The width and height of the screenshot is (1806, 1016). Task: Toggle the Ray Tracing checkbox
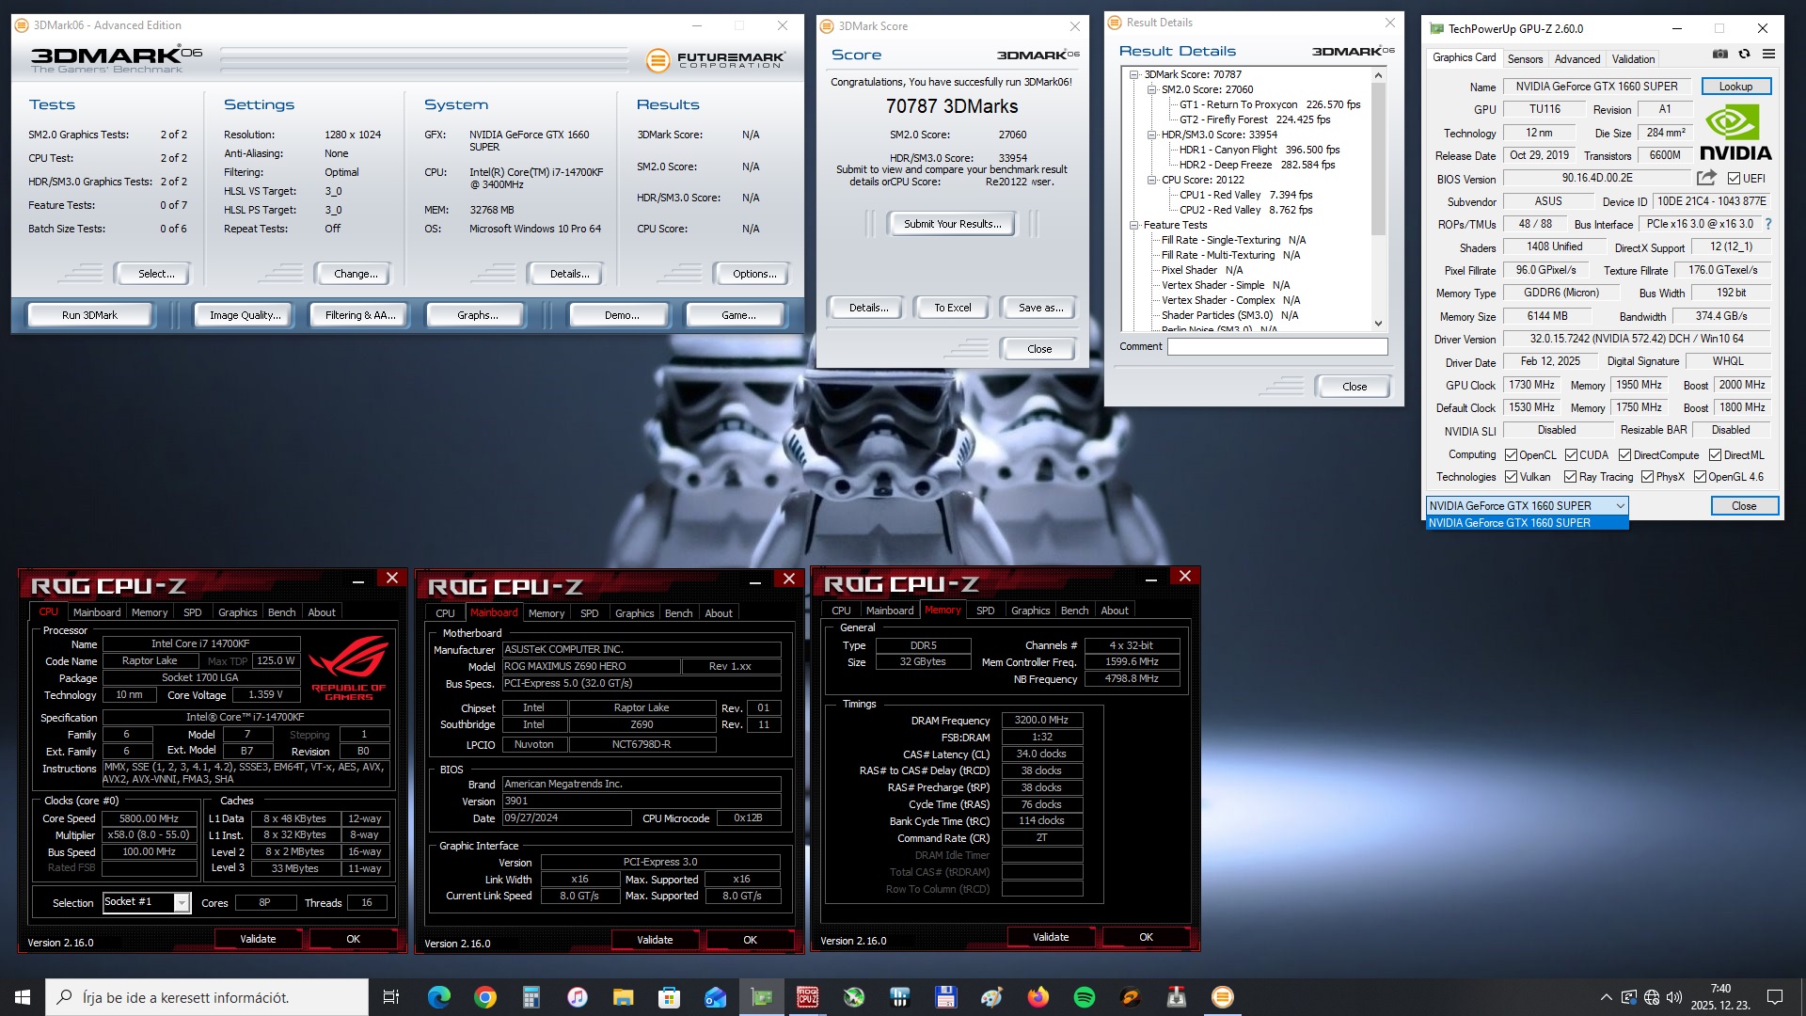tap(1570, 477)
